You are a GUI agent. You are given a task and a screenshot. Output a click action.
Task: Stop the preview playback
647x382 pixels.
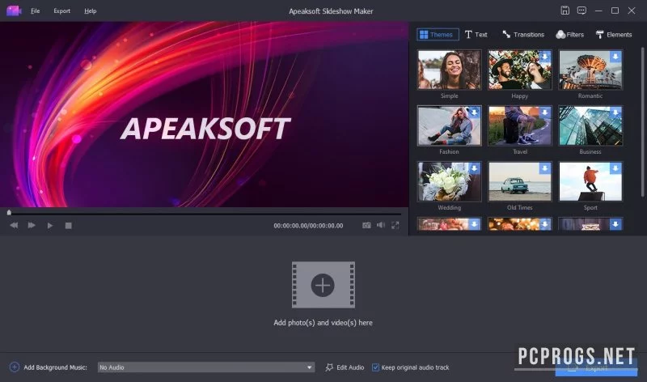pos(69,226)
